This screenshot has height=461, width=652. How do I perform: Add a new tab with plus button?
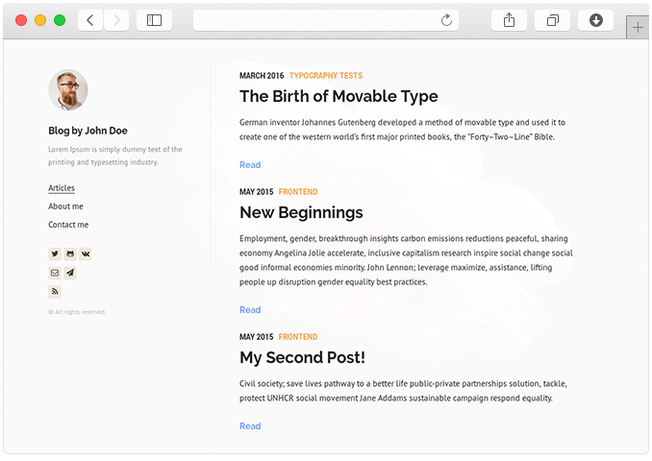[638, 28]
